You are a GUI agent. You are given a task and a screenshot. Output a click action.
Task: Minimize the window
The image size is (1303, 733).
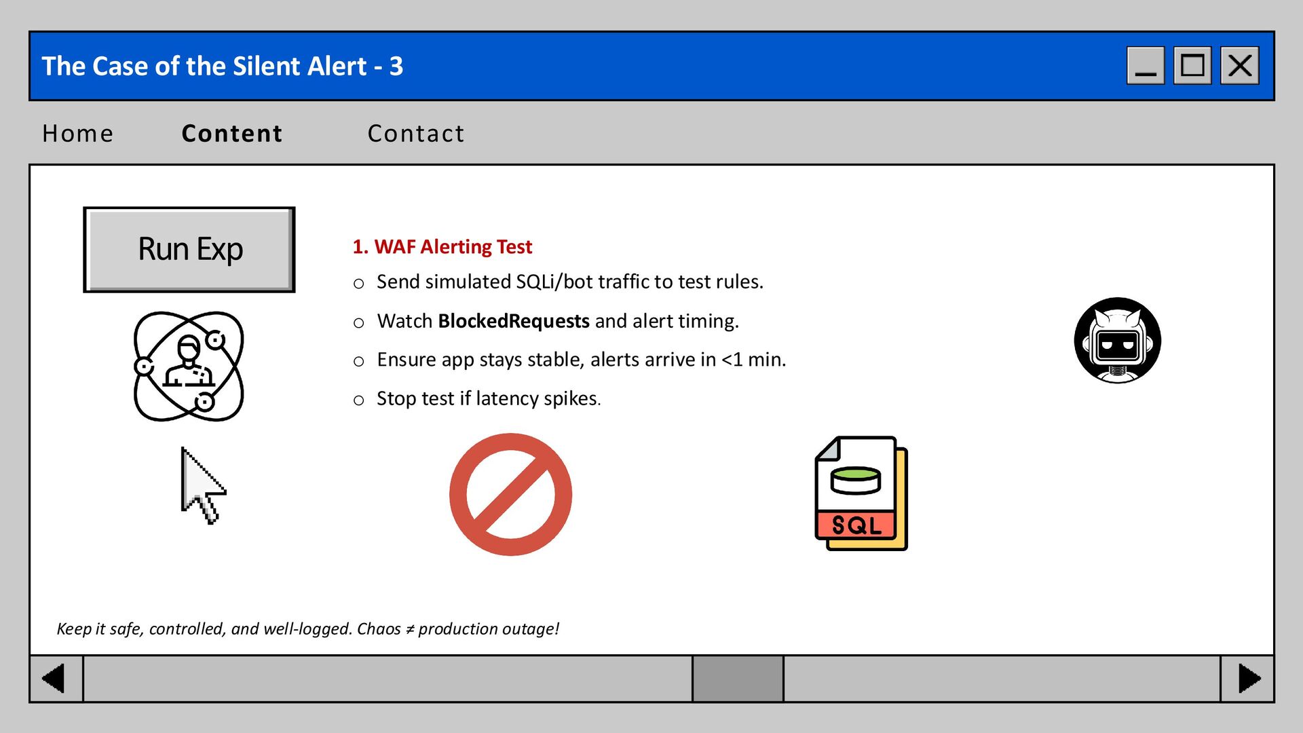coord(1146,66)
